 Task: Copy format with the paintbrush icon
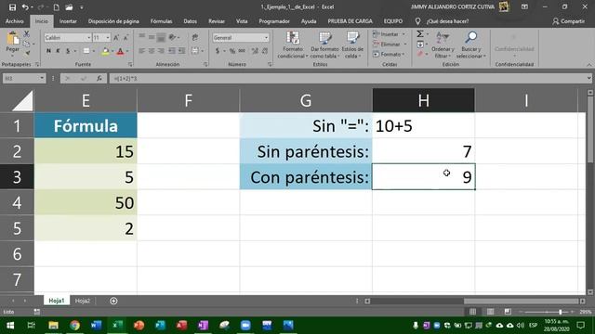[27, 53]
